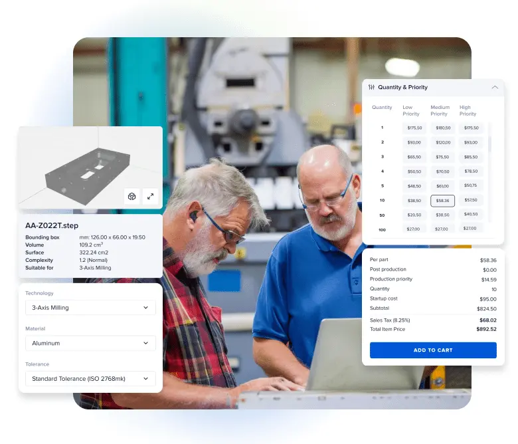Click the Production priority amount $14.59

point(489,280)
